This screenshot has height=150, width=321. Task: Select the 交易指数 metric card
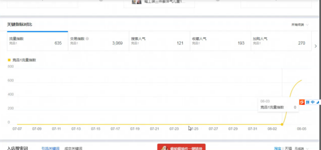98,41
